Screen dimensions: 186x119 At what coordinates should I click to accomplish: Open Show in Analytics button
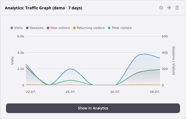(93, 108)
